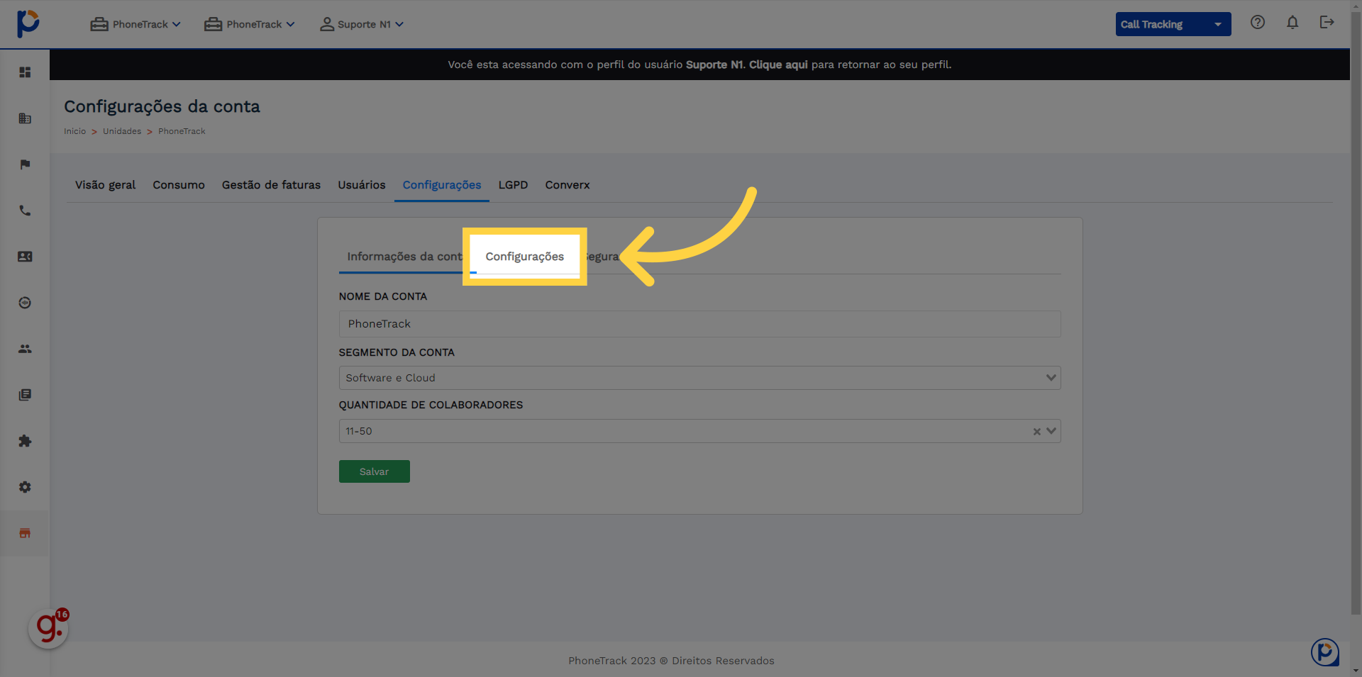Image resolution: width=1362 pixels, height=677 pixels.
Task: Click the help question mark icon
Action: coord(1258,22)
